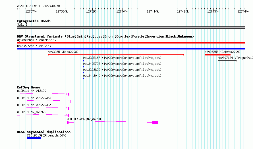Click the esv3442040 blue gain marker
Viewport: 253px width, 149px height.
tap(84, 78)
